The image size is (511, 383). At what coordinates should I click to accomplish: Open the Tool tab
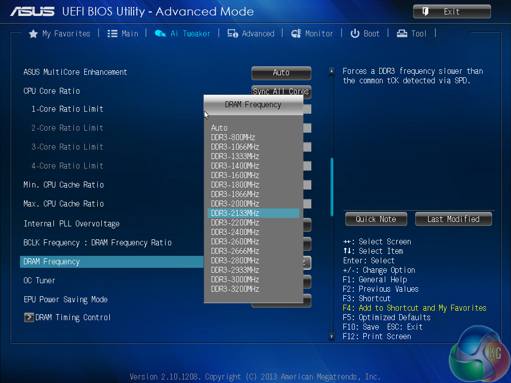(412, 33)
